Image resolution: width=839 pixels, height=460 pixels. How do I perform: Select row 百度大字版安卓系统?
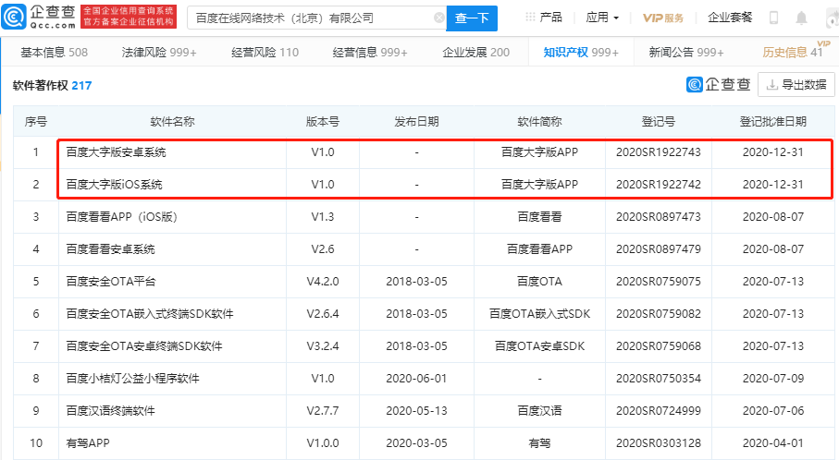click(x=117, y=152)
